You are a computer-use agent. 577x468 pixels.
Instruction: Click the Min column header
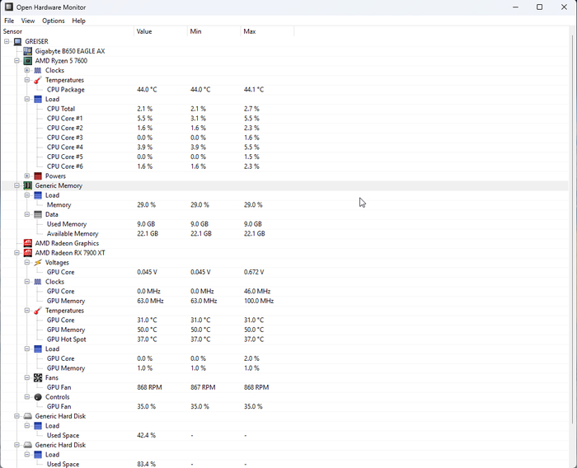point(213,31)
